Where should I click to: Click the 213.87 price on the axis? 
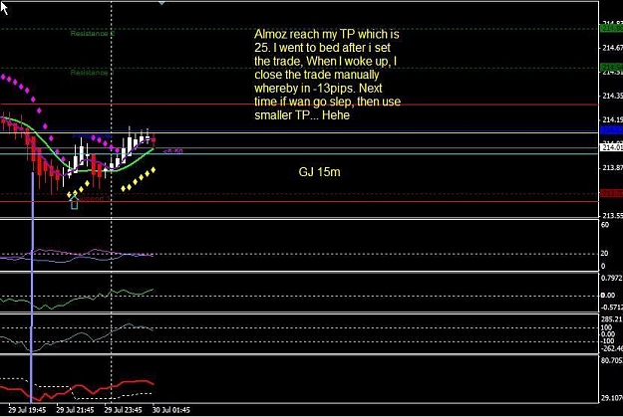612,168
